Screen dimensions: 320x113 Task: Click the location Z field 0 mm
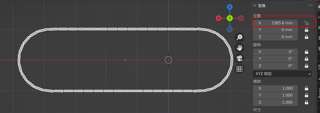point(275,37)
